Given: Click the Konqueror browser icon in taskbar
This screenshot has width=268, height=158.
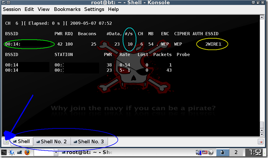Looking at the screenshot, I should click(x=12, y=152).
